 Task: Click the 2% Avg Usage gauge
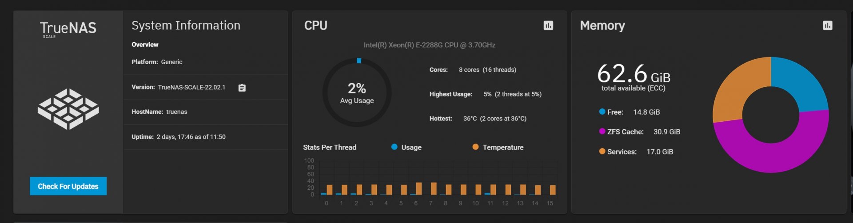[357, 92]
